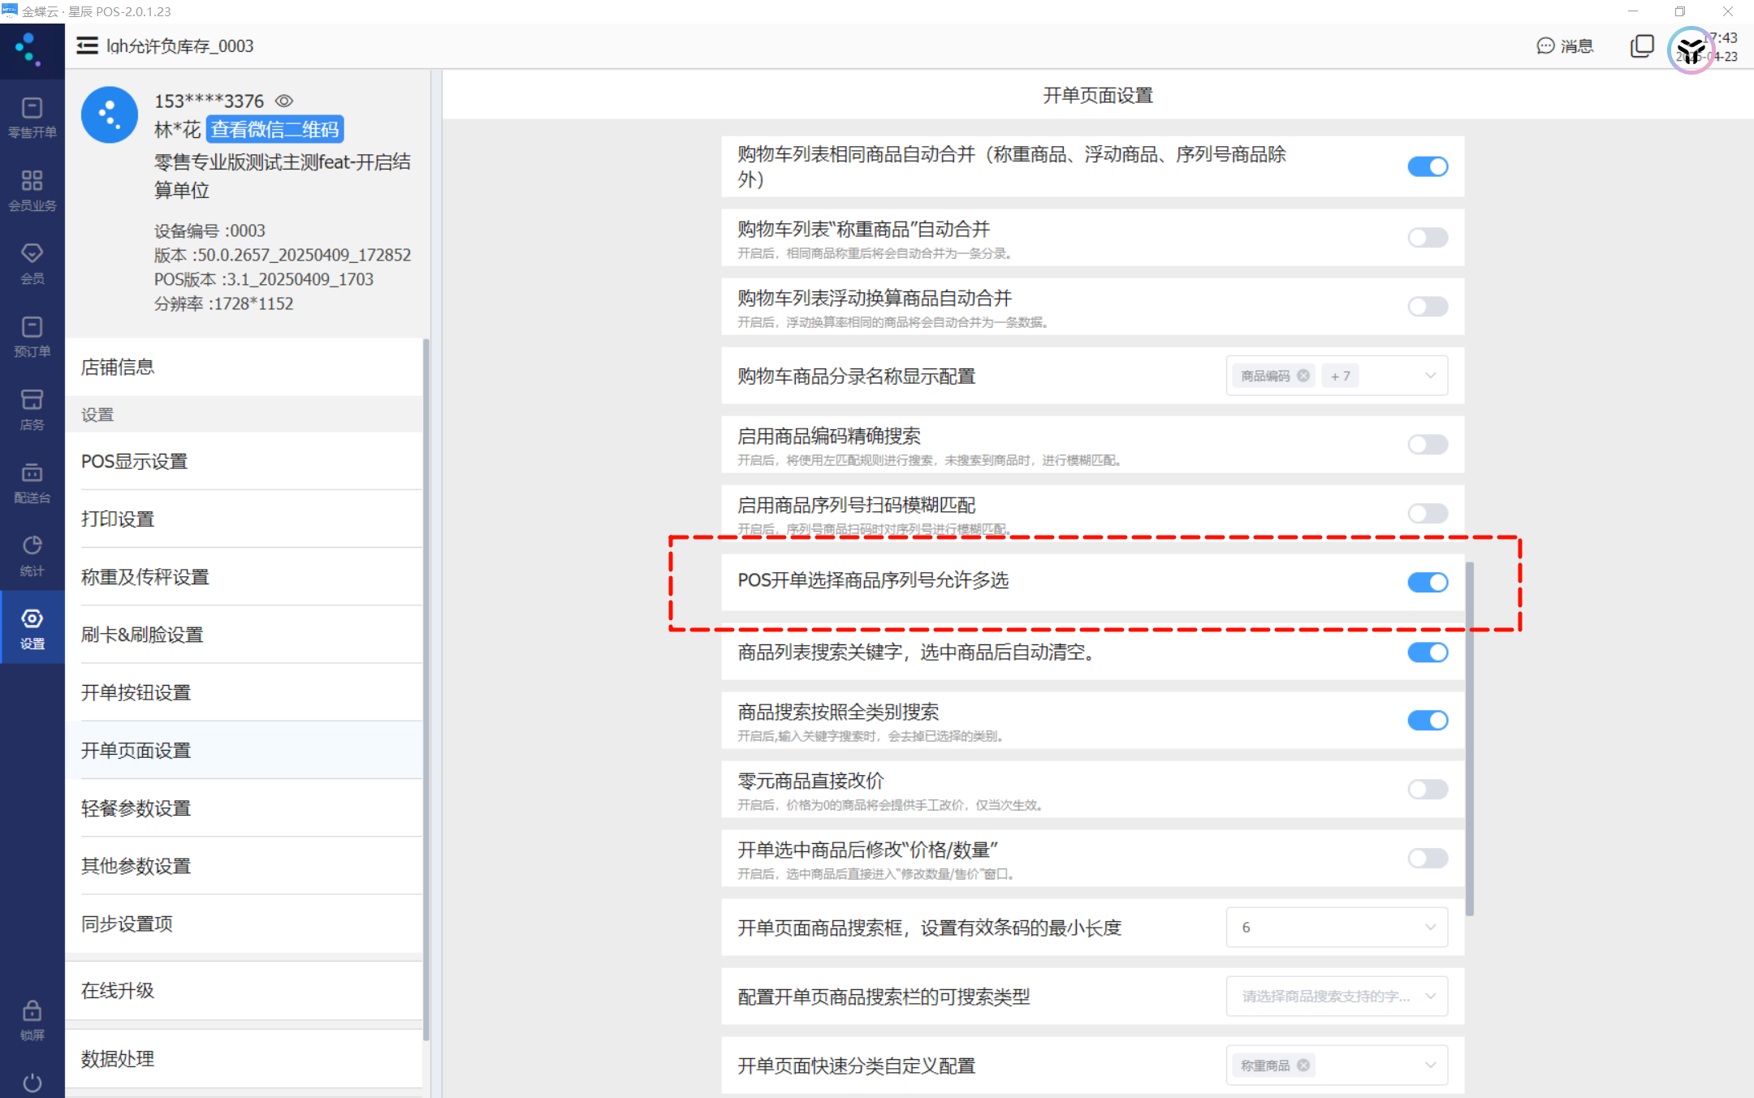Open 在线升级 menu item
Screen dimensions: 1754x1098
244,991
